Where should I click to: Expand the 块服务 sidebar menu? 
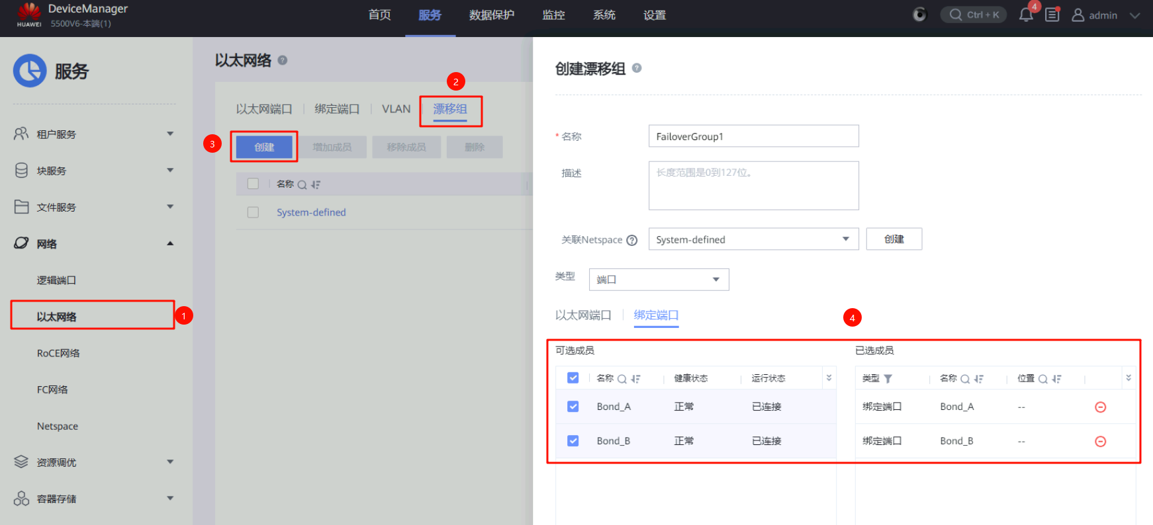[x=93, y=171]
